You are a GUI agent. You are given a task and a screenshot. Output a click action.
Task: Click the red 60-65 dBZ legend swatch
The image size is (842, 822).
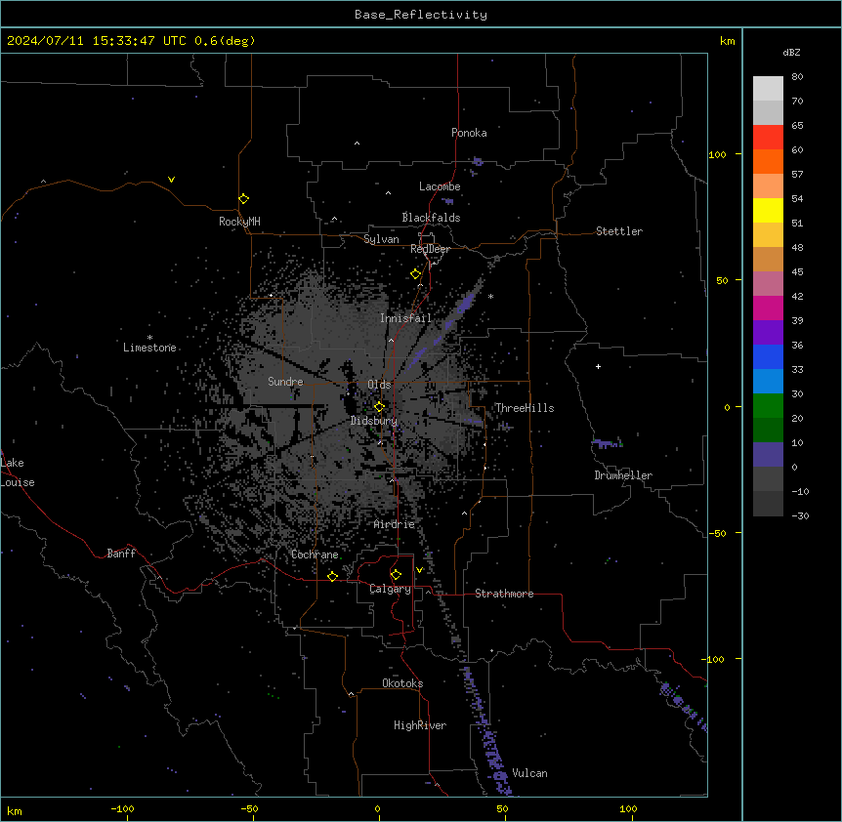[768, 138]
